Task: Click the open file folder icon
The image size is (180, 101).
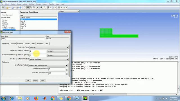Action: tap(8, 8)
